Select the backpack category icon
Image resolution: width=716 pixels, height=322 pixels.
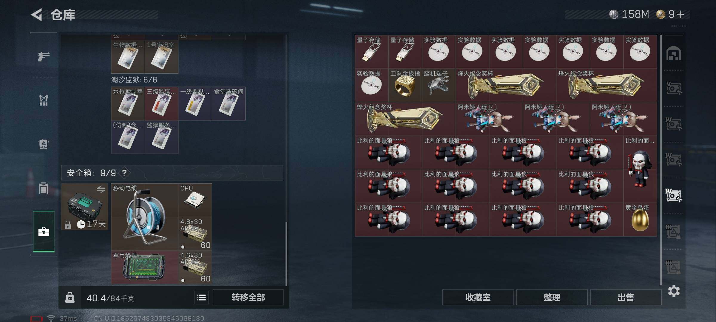pyautogui.click(x=44, y=144)
